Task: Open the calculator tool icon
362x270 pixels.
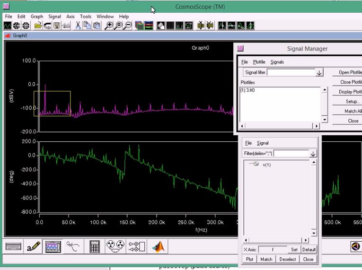Action: (x=95, y=246)
